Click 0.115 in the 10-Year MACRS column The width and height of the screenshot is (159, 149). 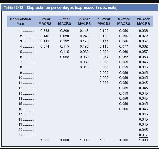(x=104, y=46)
